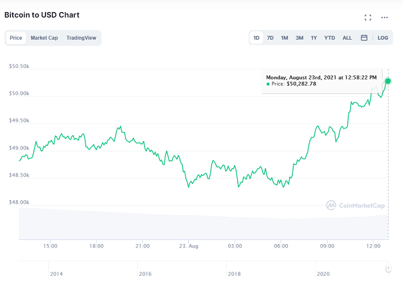Image resolution: width=403 pixels, height=282 pixels.
Task: Open the Market Cap tab
Action: pyautogui.click(x=44, y=38)
